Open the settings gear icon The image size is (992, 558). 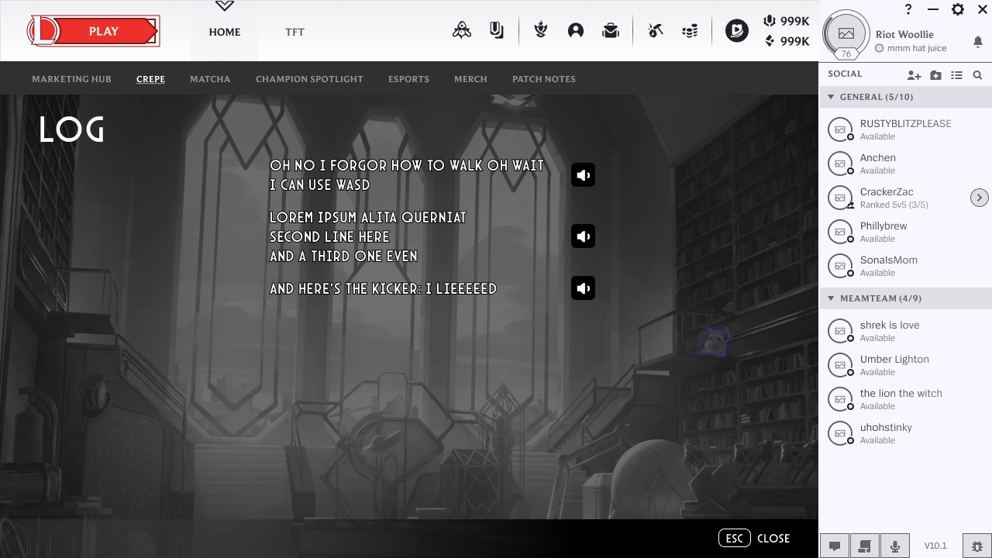(958, 9)
